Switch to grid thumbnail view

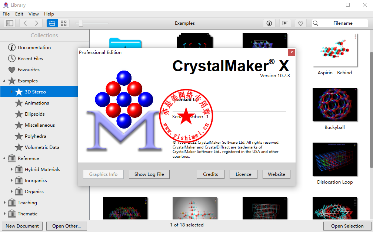point(63,23)
